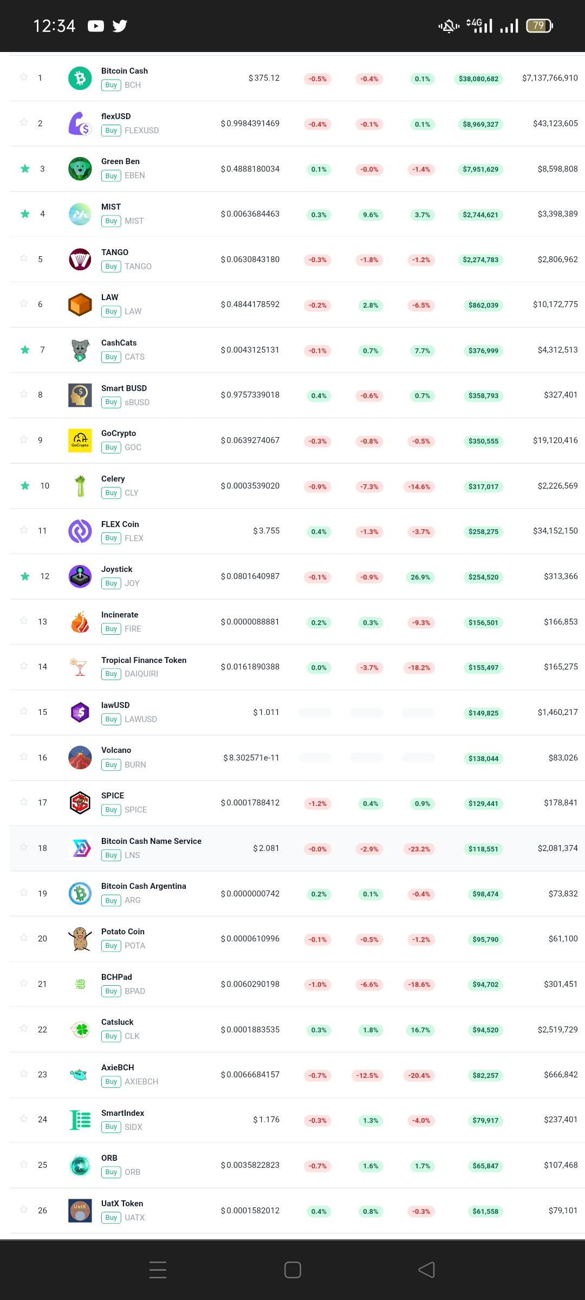The image size is (585, 1300).
Task: Tap the Green Ben dog icon
Action: [x=80, y=168]
